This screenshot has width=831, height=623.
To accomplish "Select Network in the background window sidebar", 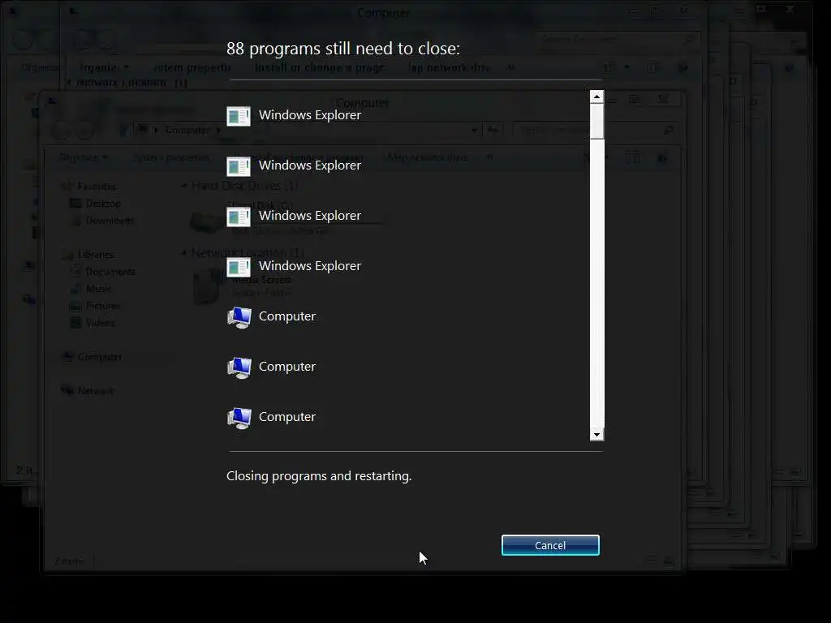I will click(96, 391).
